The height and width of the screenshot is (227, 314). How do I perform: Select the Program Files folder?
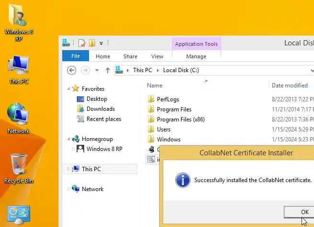tap(174, 109)
